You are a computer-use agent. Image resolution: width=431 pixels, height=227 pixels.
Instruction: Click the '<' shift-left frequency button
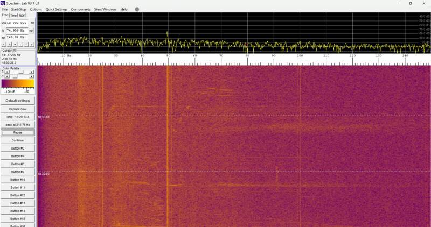click(4, 44)
